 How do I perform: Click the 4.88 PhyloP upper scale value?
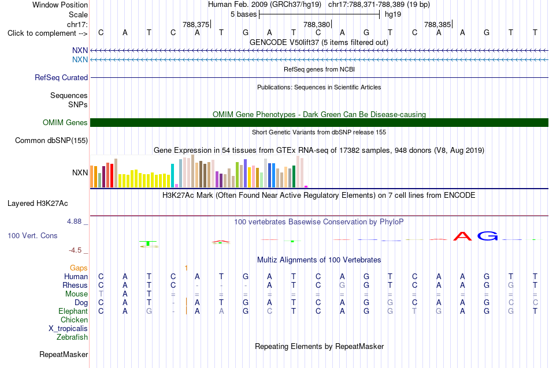(74, 221)
